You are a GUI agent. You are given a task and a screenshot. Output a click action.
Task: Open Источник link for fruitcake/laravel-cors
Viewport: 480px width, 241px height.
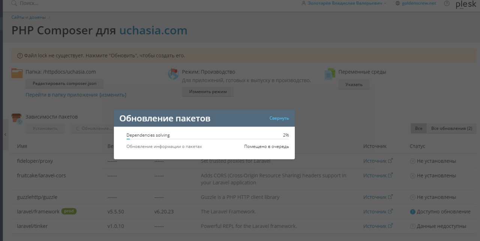coord(378,175)
